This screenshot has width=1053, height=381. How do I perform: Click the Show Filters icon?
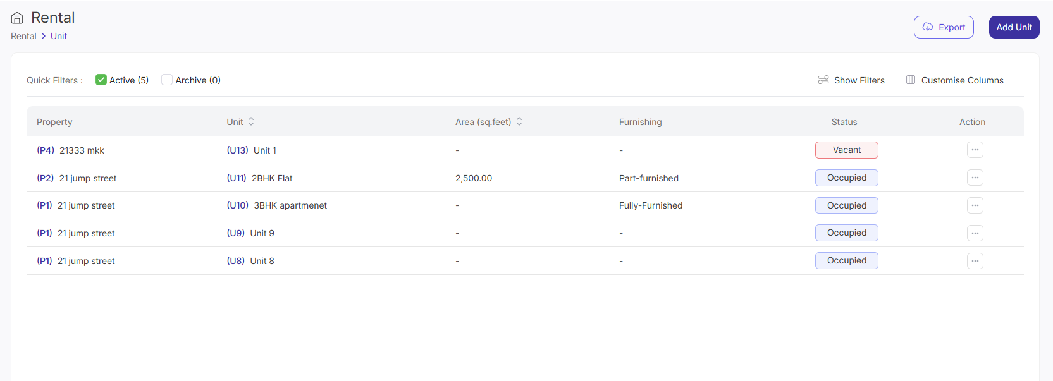[x=823, y=80]
